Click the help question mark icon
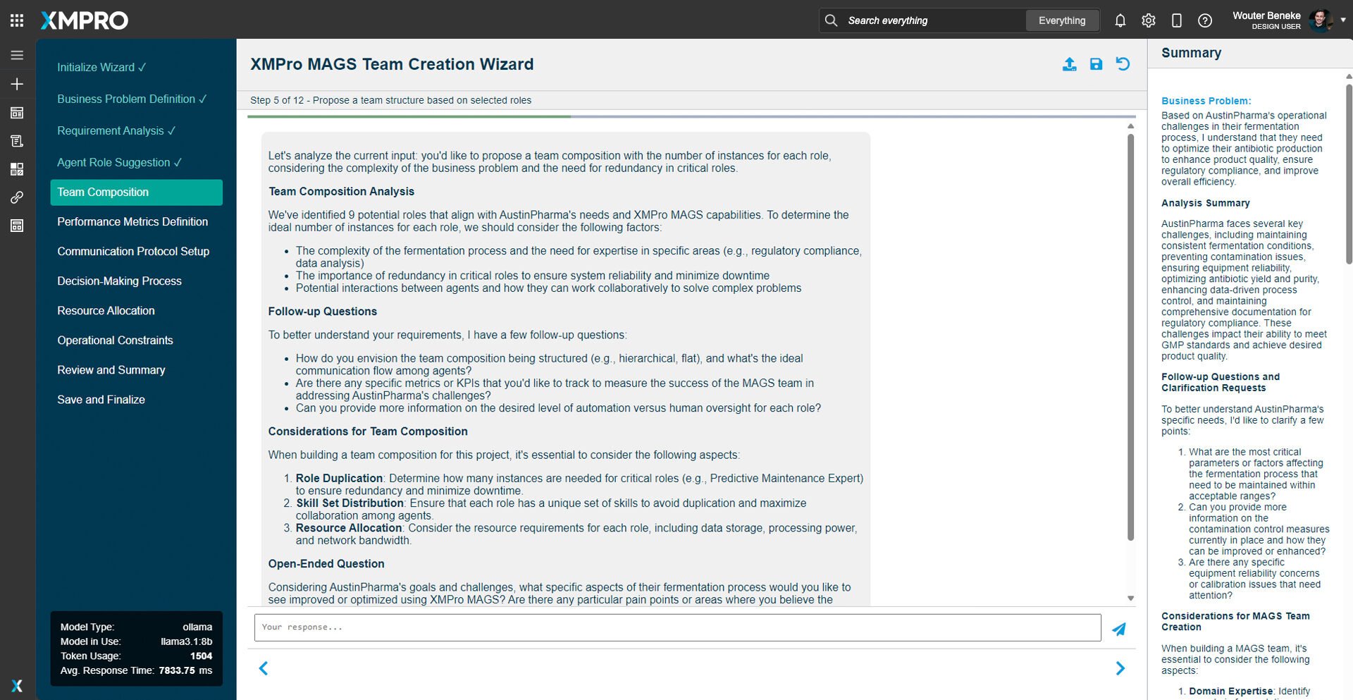 pos(1204,20)
